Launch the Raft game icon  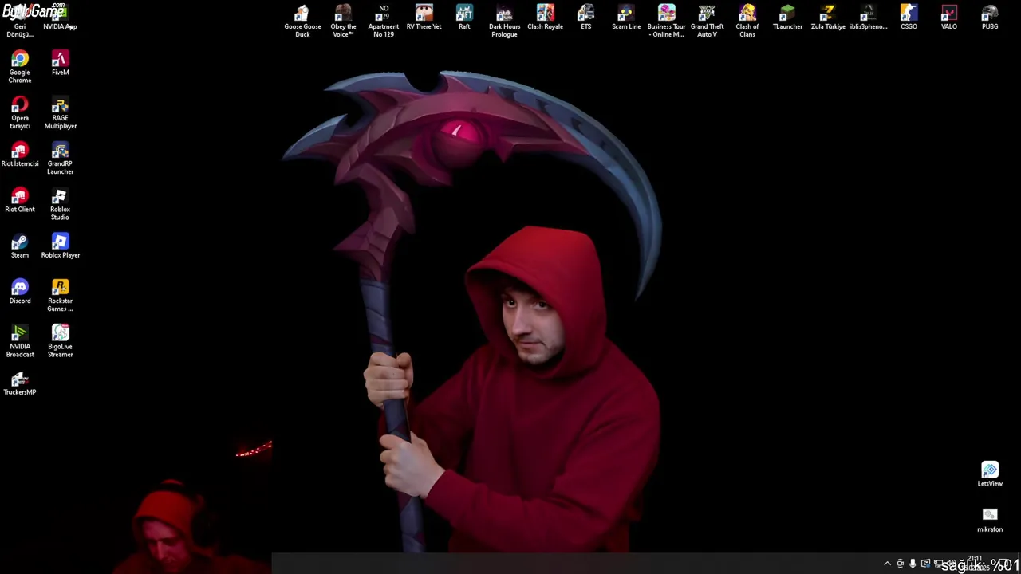point(464,18)
